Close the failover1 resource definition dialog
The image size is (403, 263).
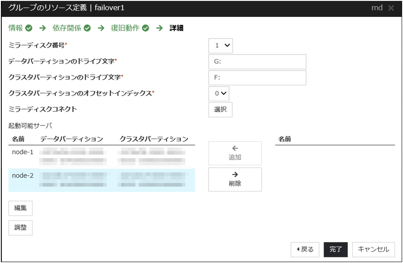click(391, 8)
